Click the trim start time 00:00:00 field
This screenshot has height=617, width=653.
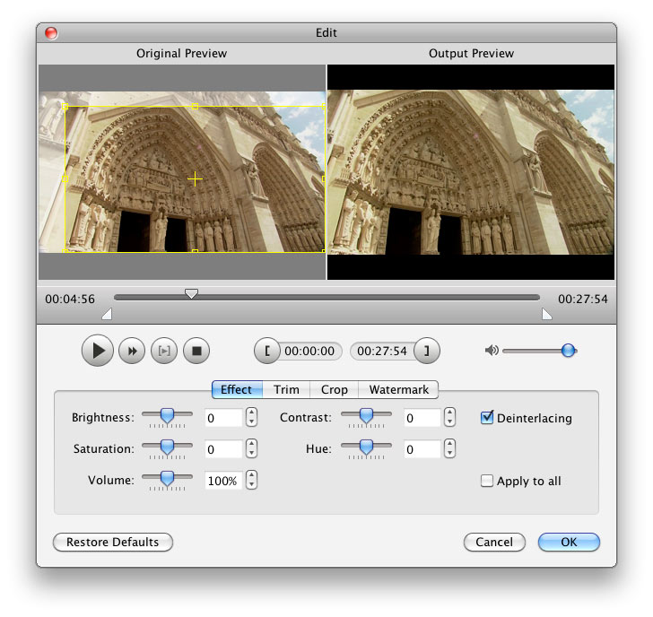pos(309,351)
